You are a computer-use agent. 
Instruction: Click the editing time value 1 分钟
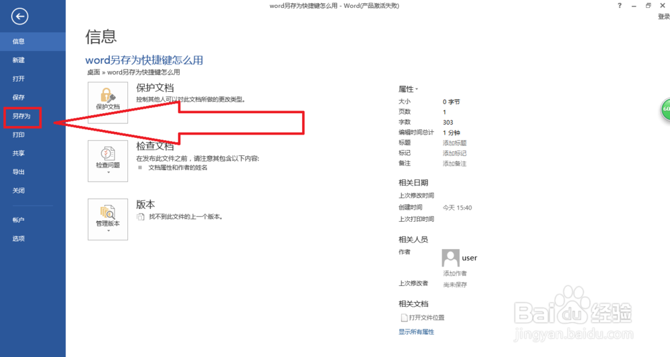[x=451, y=133]
